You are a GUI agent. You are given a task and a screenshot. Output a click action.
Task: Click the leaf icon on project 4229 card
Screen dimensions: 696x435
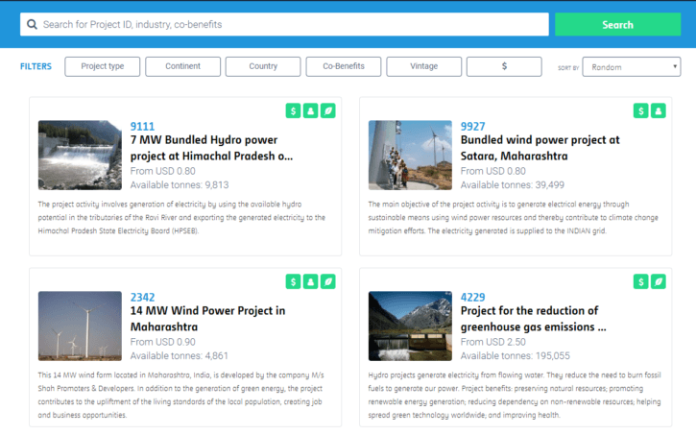pos(659,281)
